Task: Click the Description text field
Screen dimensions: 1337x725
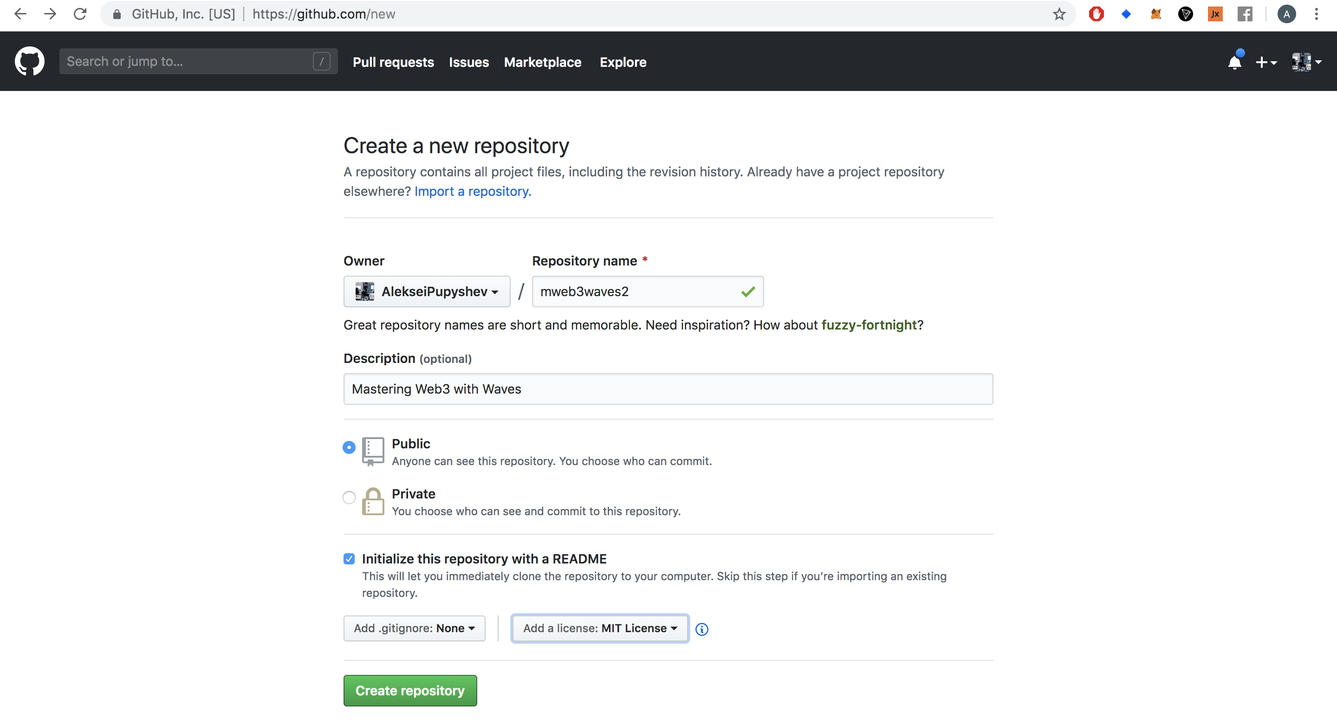Action: 668,389
